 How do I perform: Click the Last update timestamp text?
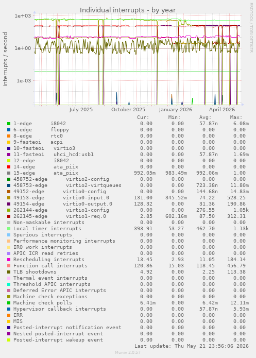tap(192, 346)
